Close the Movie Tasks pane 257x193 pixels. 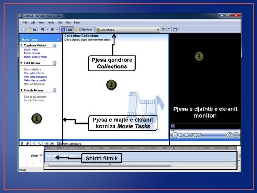point(58,39)
